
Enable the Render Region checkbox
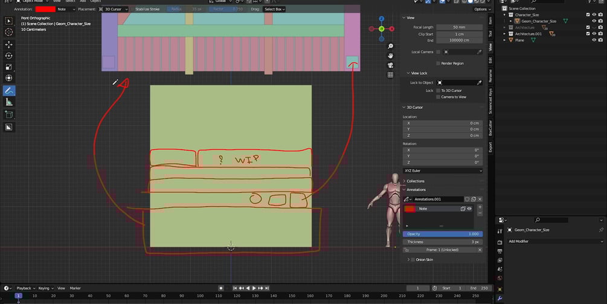(x=438, y=63)
